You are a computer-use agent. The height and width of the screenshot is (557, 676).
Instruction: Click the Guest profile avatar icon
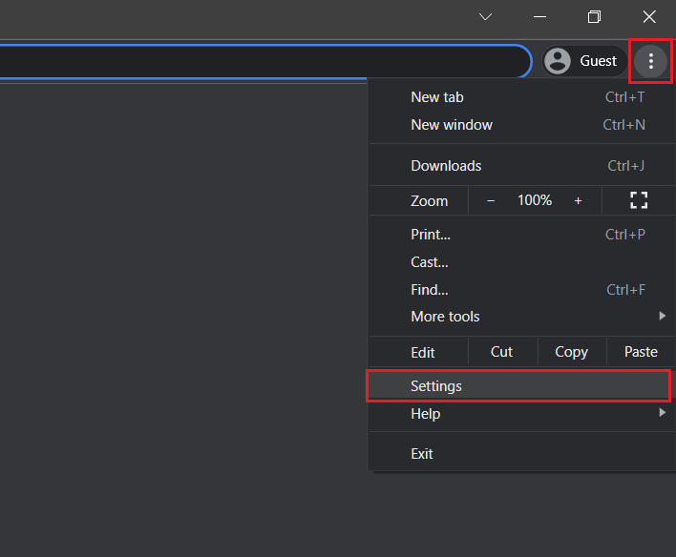click(x=558, y=61)
